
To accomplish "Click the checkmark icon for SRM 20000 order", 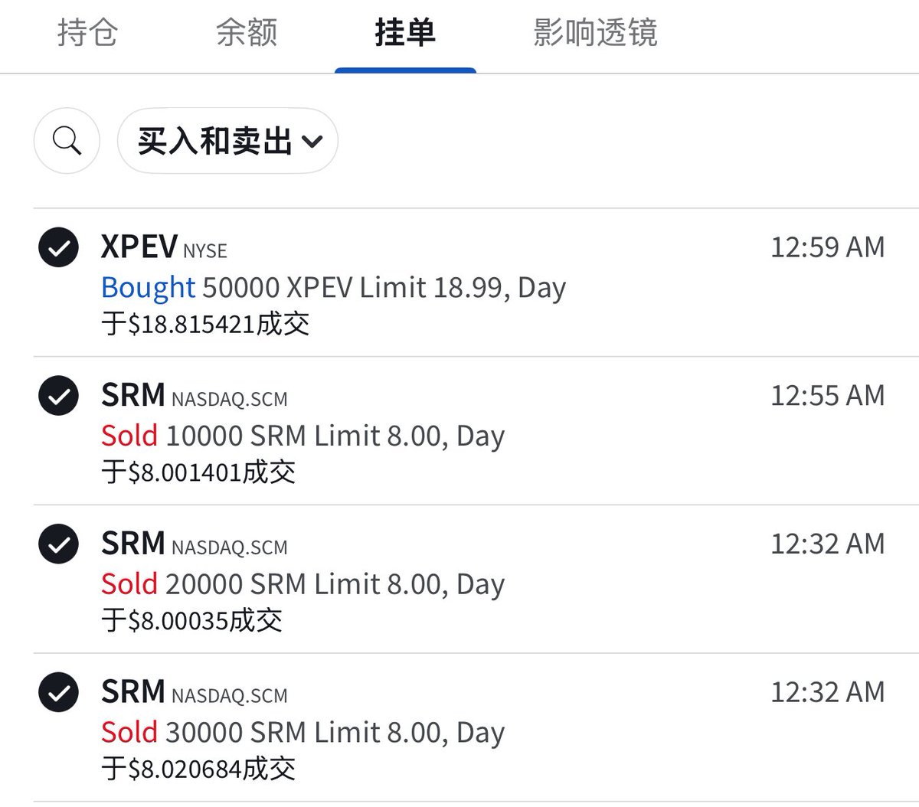I will tap(58, 544).
